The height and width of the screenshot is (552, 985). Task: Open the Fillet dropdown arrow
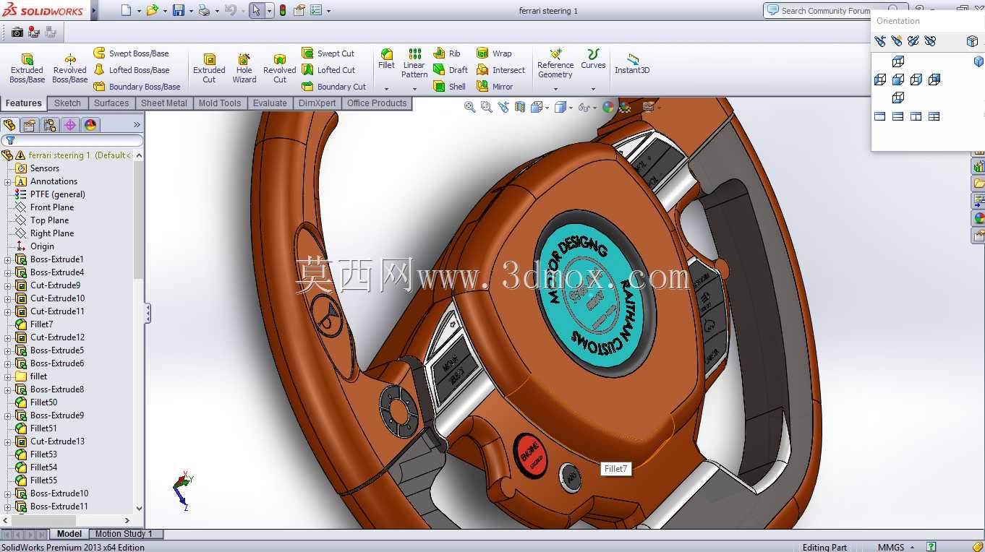(x=387, y=89)
